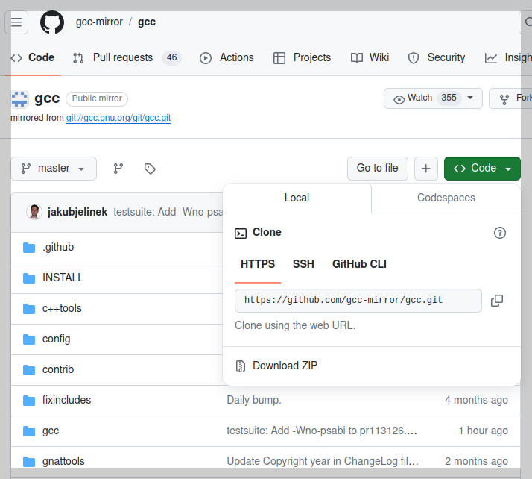The width and height of the screenshot is (532, 479).
Task: Open the .github folder
Action: pos(58,247)
